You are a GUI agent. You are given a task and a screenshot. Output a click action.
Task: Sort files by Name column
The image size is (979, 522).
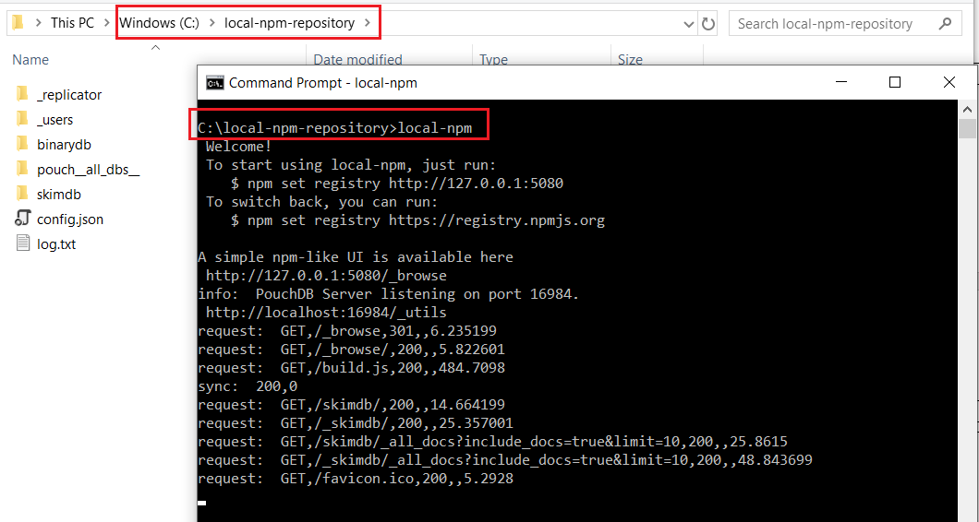[30, 60]
